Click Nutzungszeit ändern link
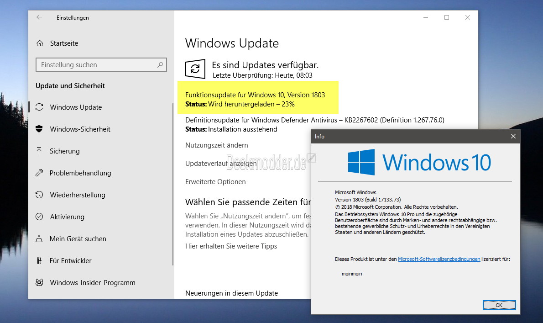The image size is (543, 323). 216,145
